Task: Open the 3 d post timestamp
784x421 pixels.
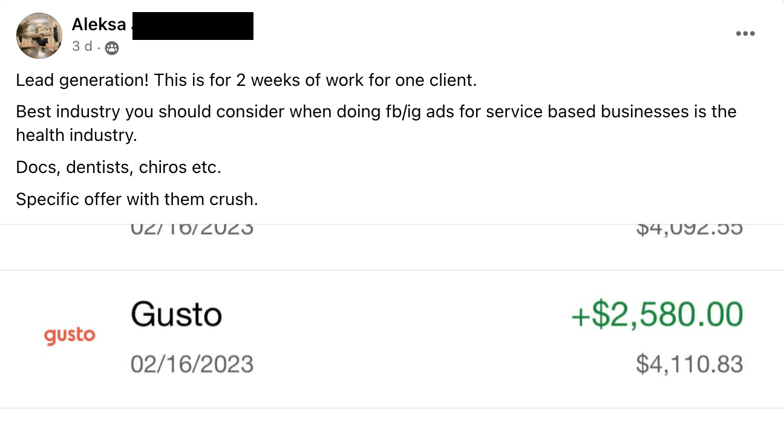Action: (x=82, y=47)
